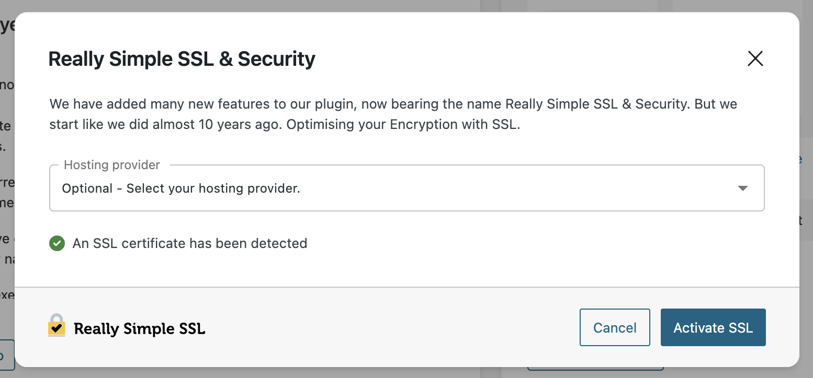Click the partially hidden button at bottom-left

tap(7, 356)
